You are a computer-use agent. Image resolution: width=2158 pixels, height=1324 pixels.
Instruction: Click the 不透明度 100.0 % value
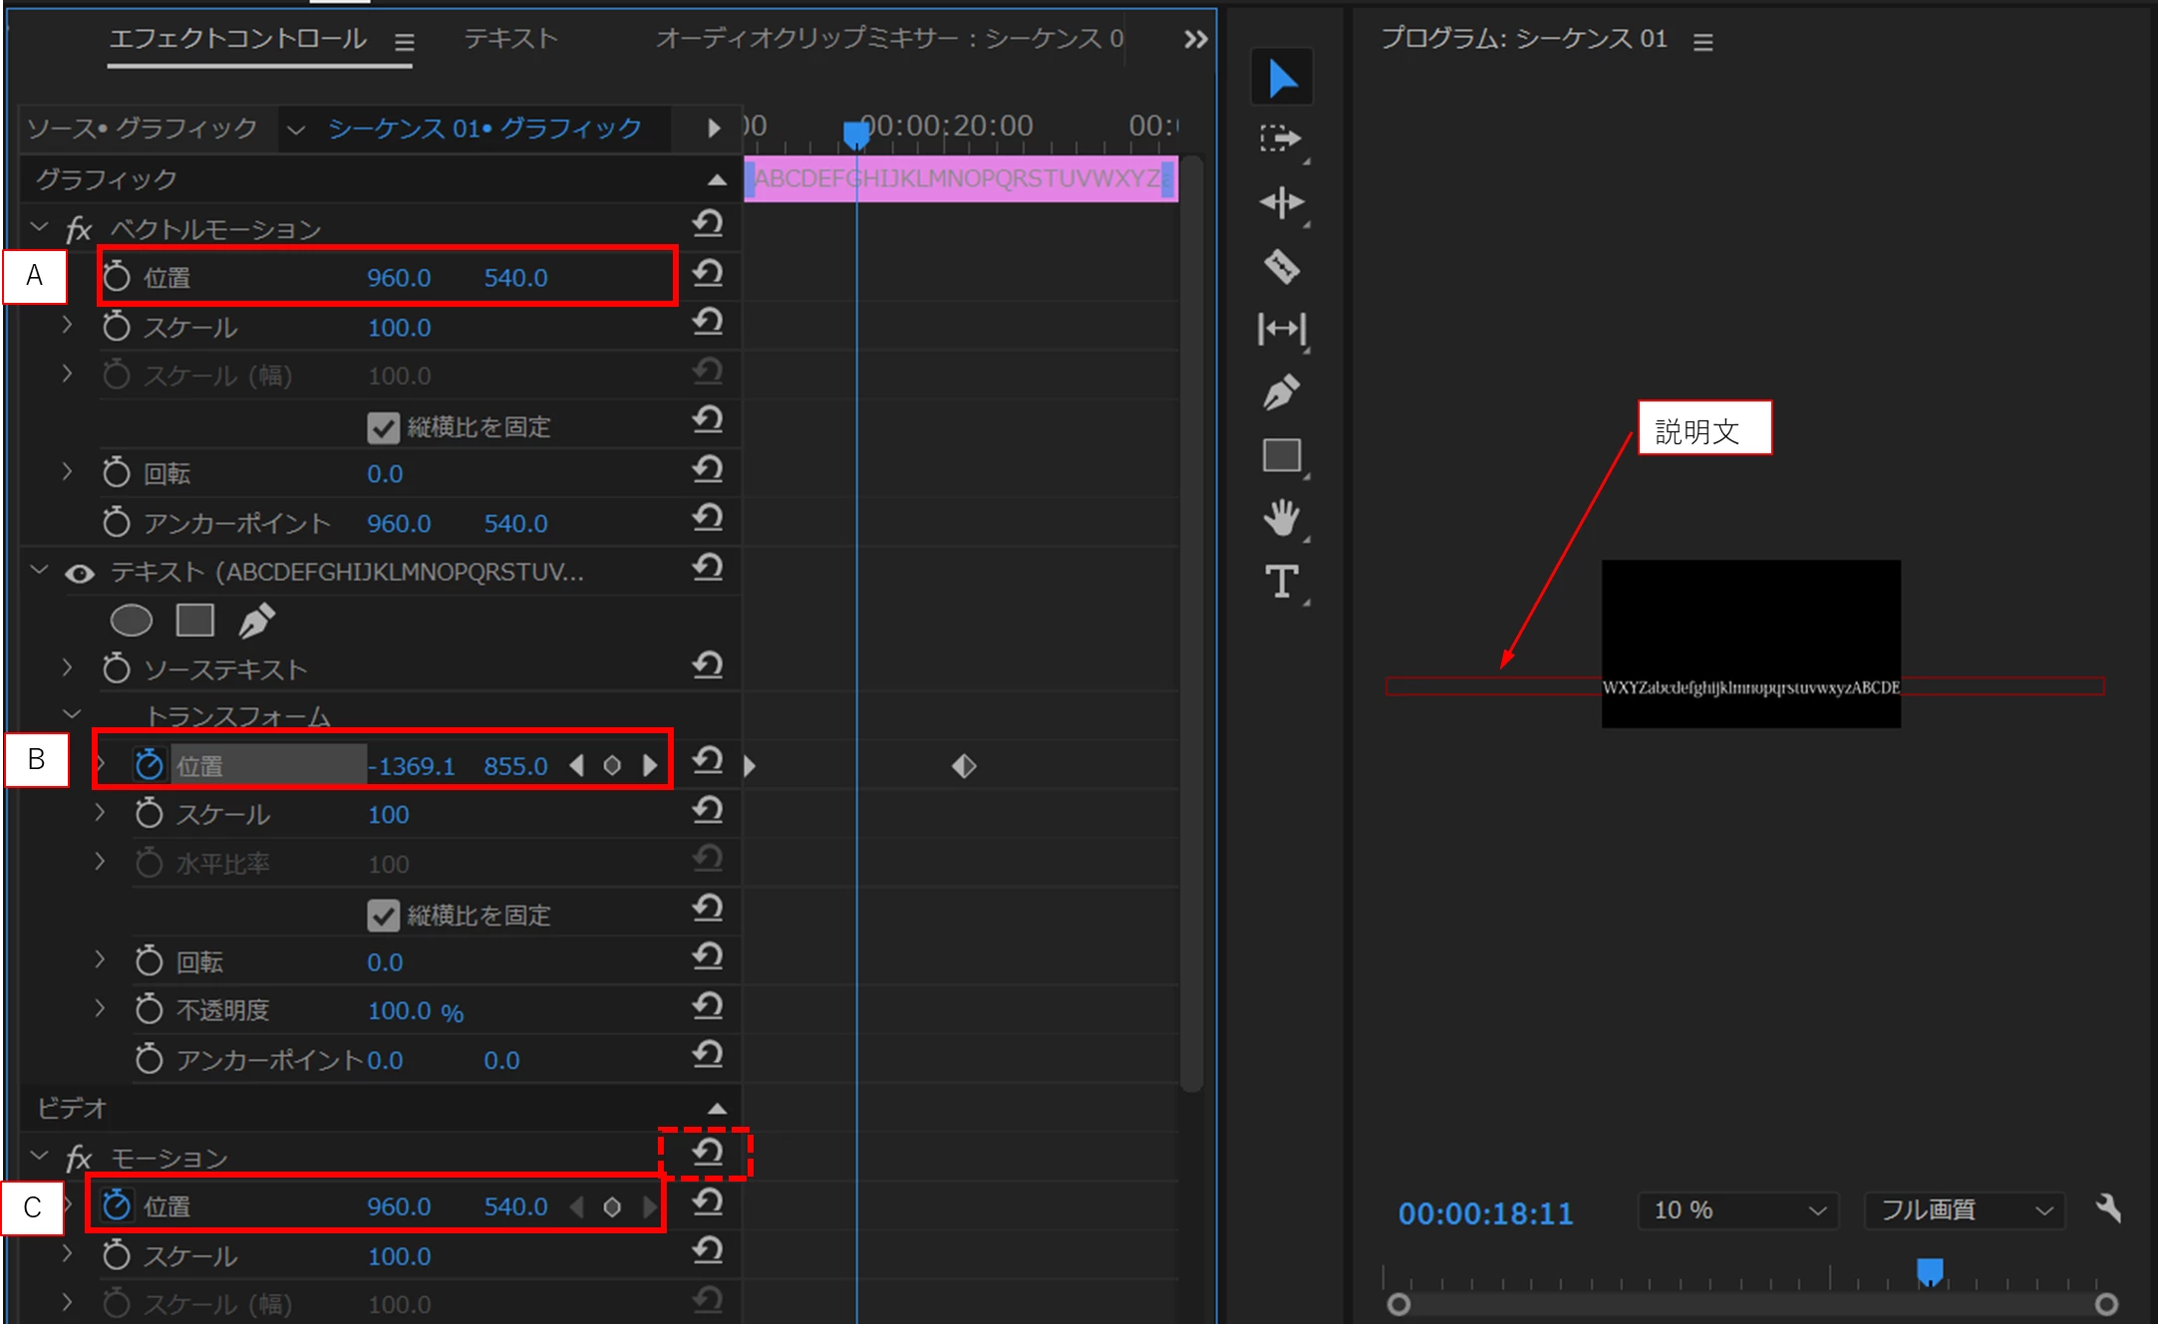(400, 1011)
